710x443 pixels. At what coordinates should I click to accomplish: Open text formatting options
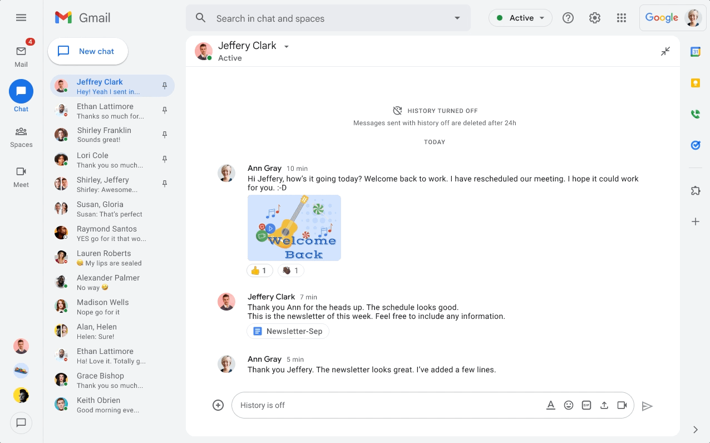pos(551,405)
